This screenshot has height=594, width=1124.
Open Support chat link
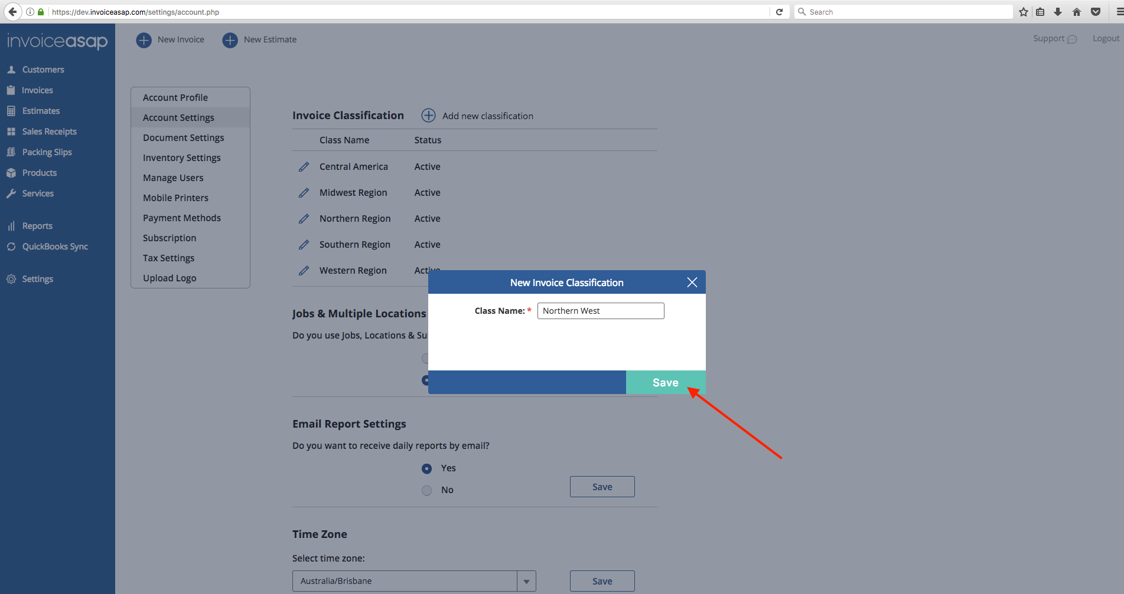(x=1054, y=38)
